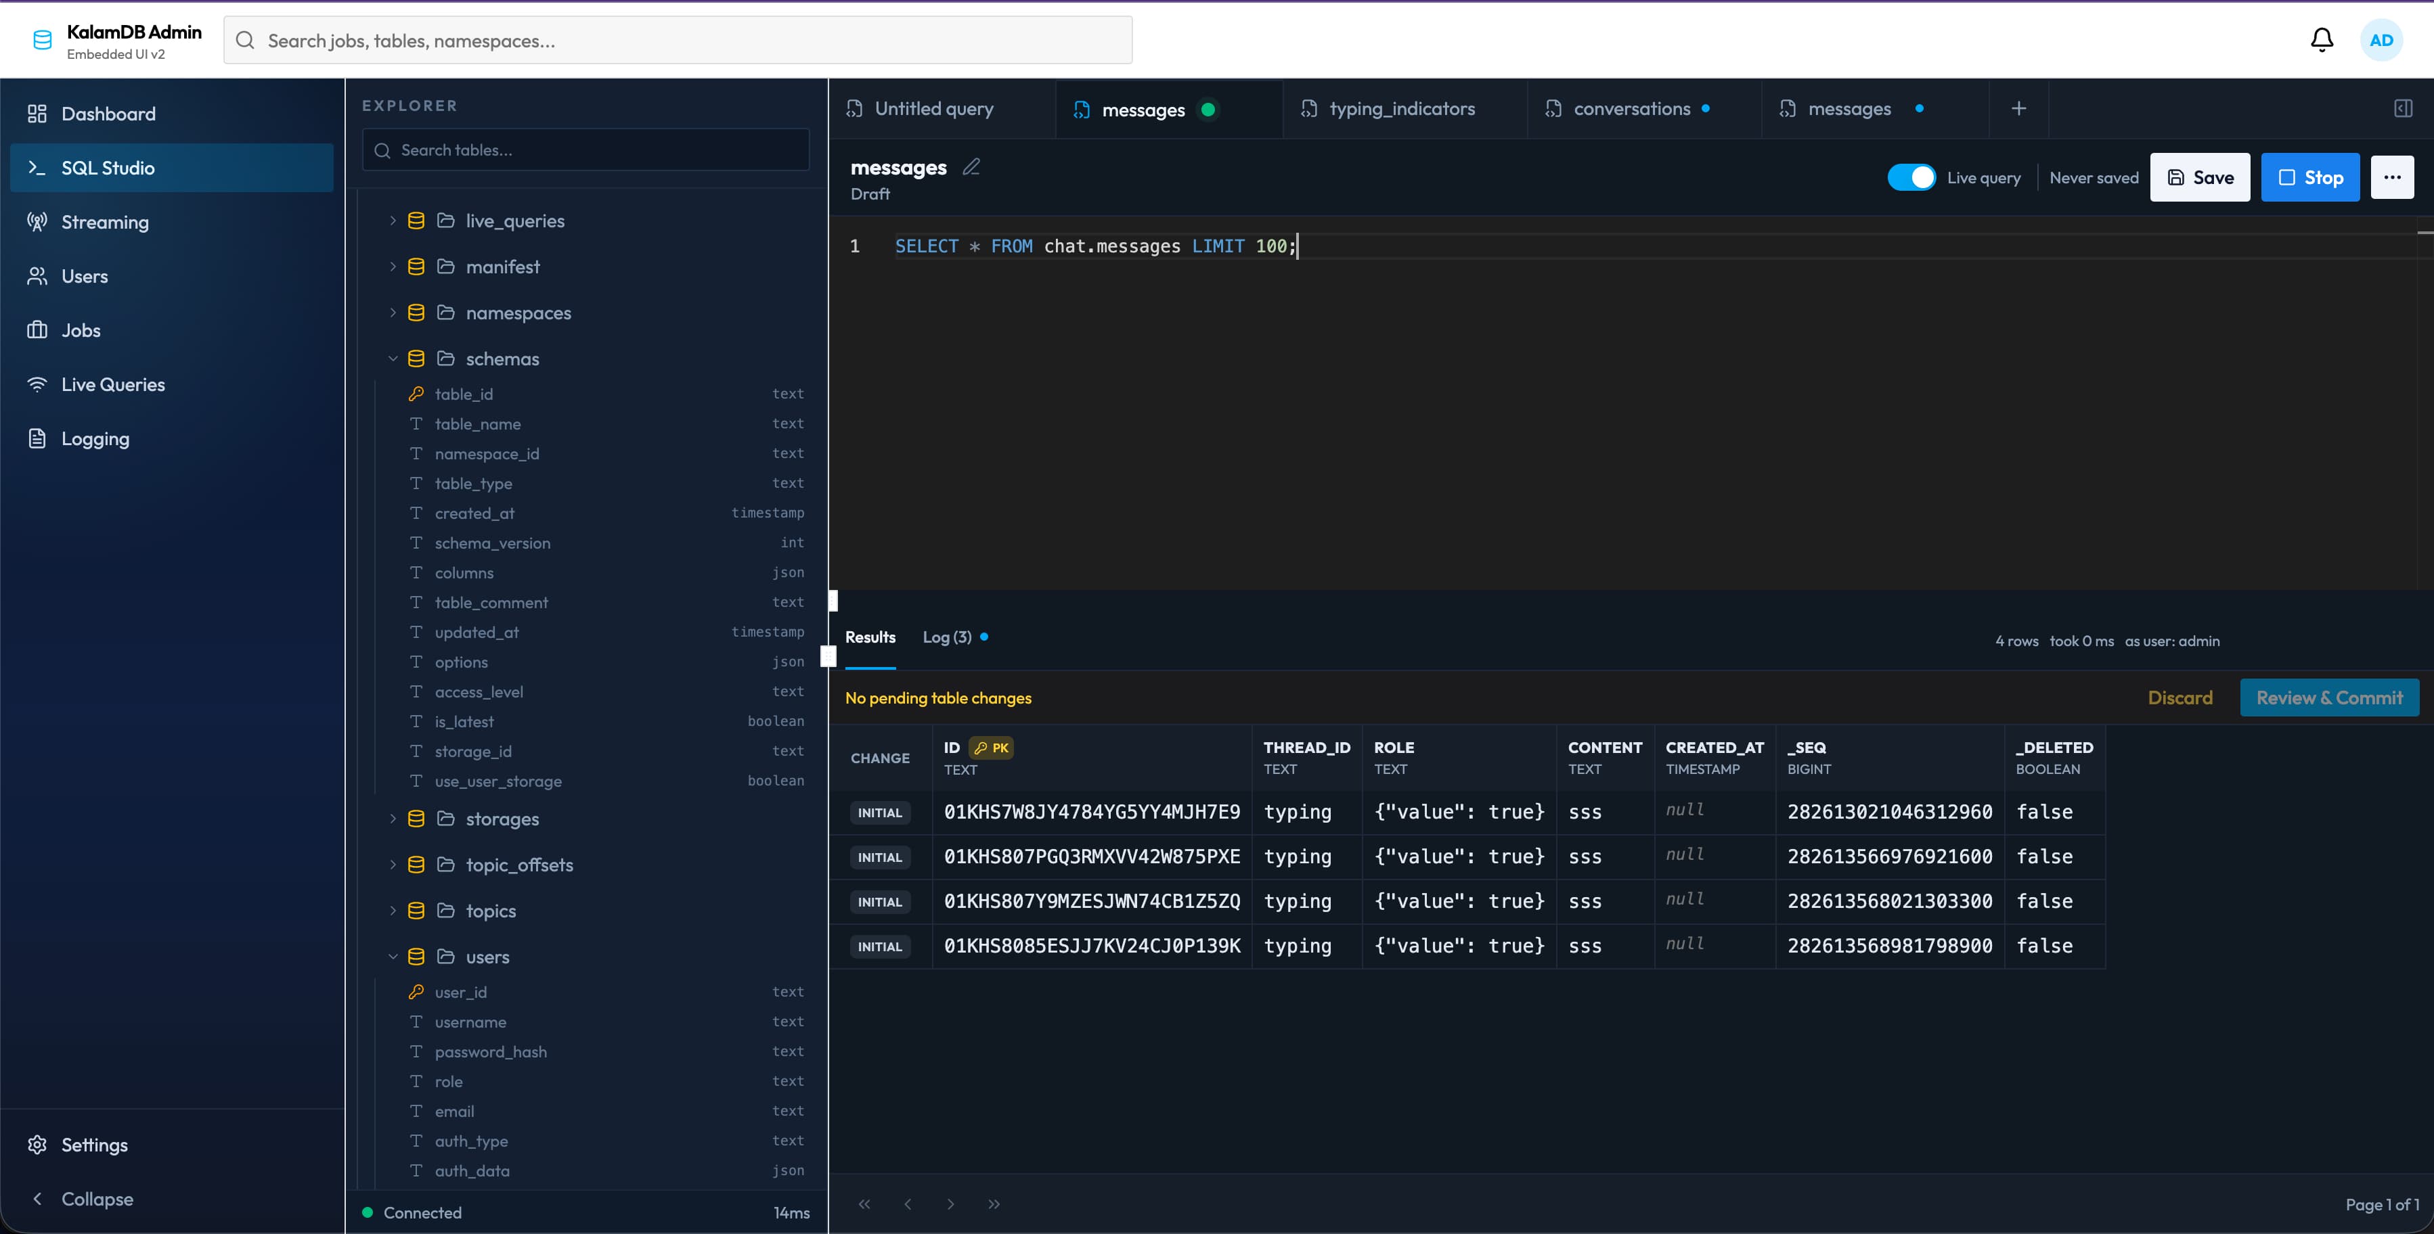Viewport: 2434px width, 1234px height.
Task: Open the Logging section
Action: point(95,437)
